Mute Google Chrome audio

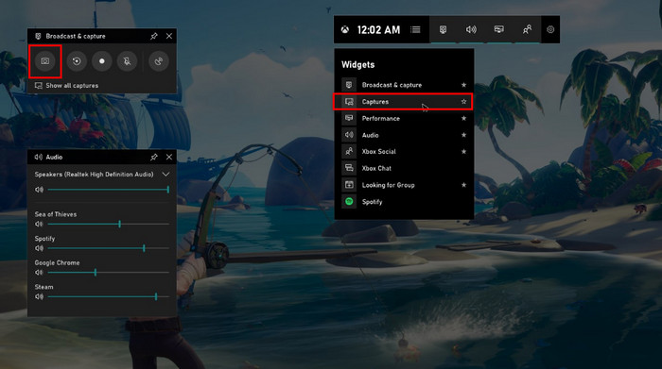[x=39, y=273]
